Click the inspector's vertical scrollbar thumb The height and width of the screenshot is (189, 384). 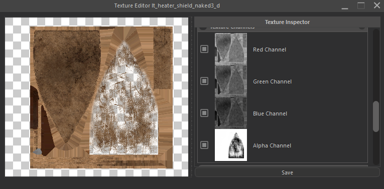click(375, 116)
